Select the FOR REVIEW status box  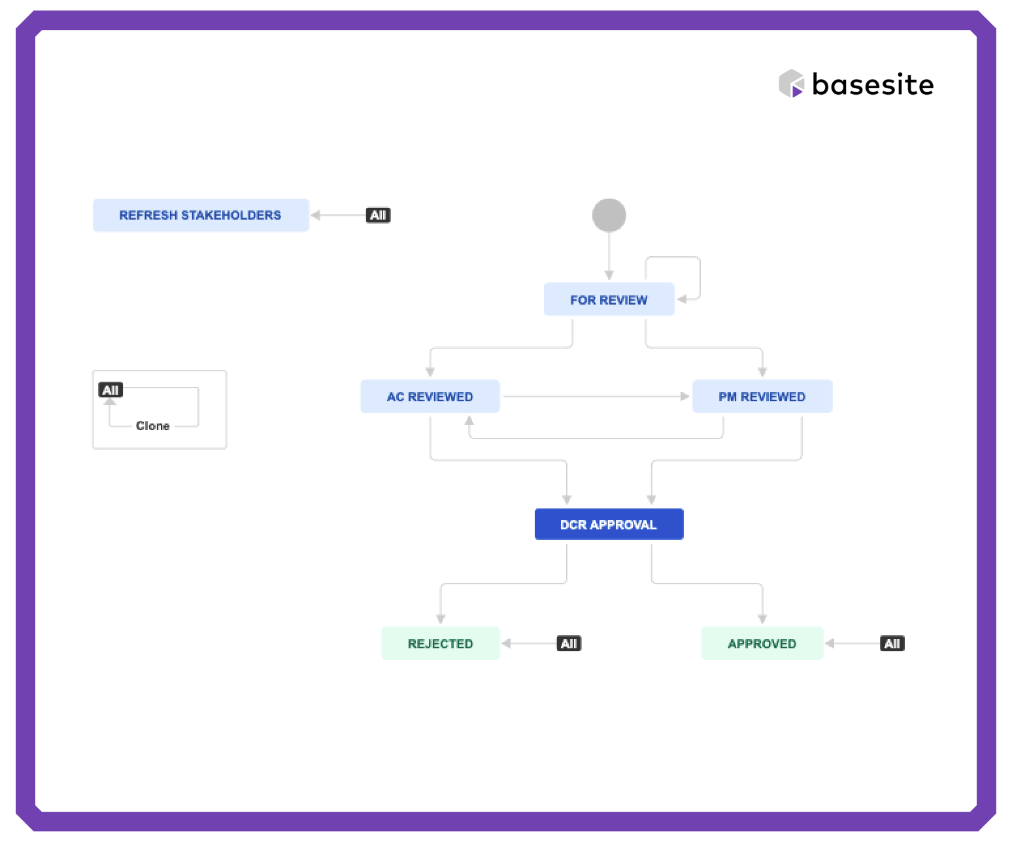coord(609,300)
